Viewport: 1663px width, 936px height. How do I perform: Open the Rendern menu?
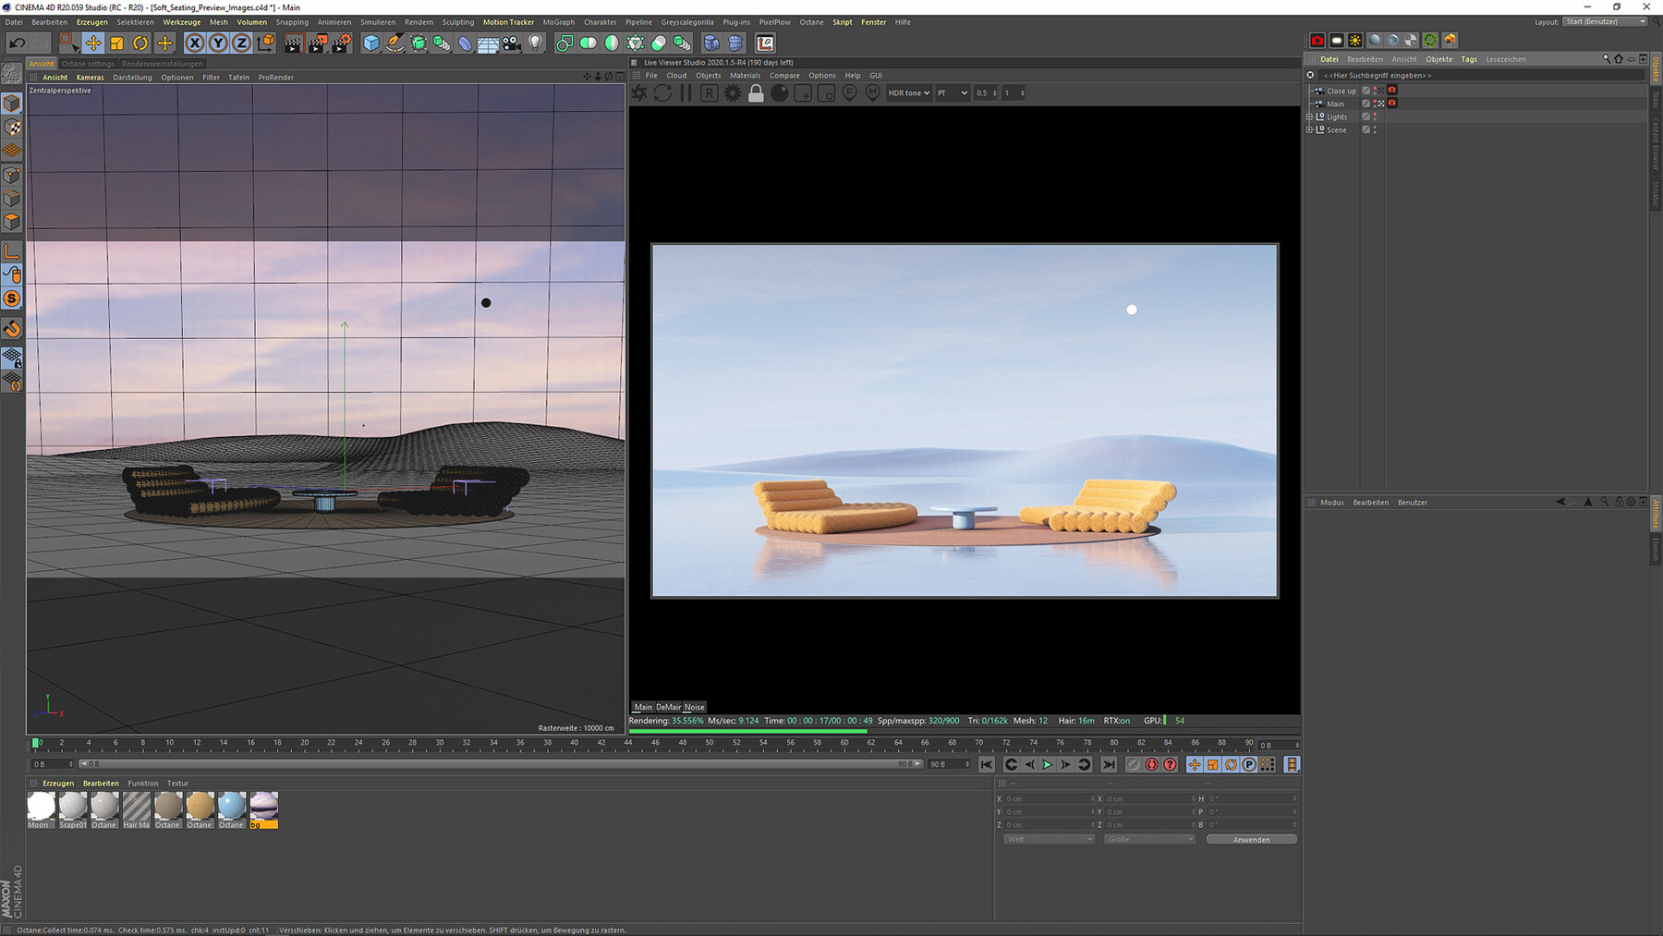(x=418, y=21)
